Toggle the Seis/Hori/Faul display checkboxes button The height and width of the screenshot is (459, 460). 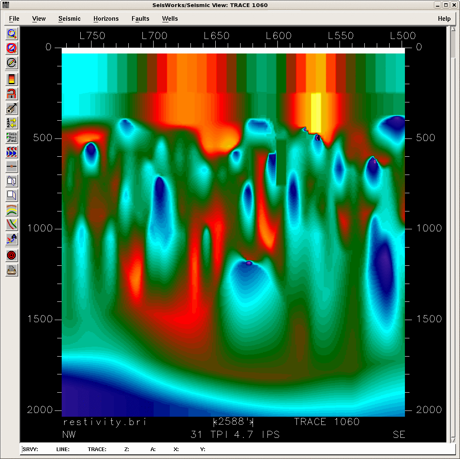tap(12, 137)
